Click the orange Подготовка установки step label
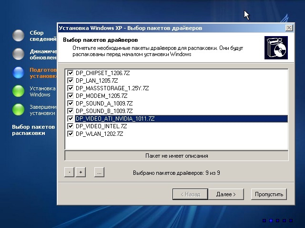The width and height of the screenshot is (305, 228). (x=43, y=73)
